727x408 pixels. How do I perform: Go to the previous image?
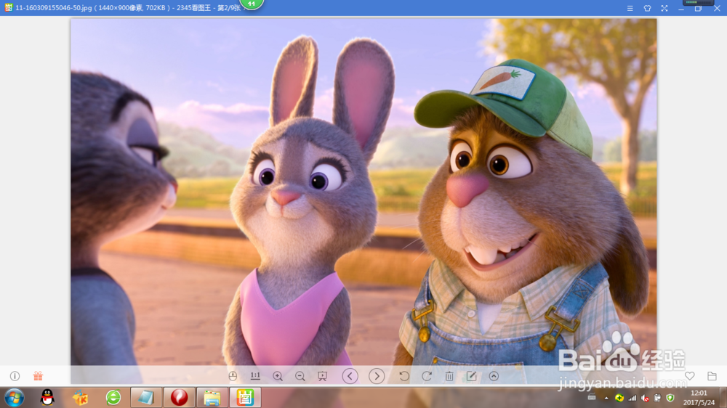pyautogui.click(x=350, y=376)
